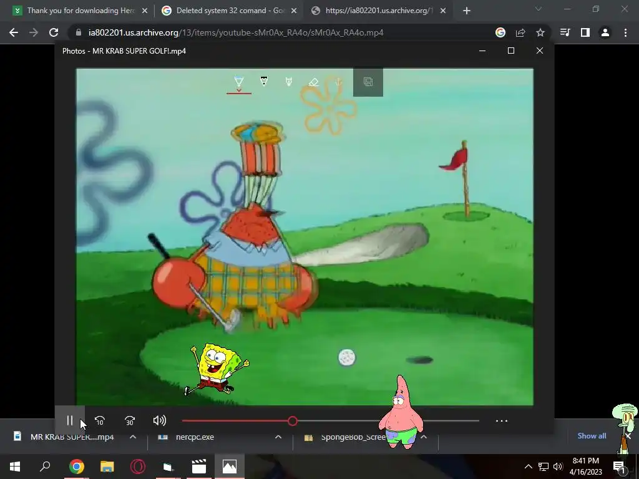The image size is (639, 479).
Task: Close the archive.org tab
Action: 443,11
